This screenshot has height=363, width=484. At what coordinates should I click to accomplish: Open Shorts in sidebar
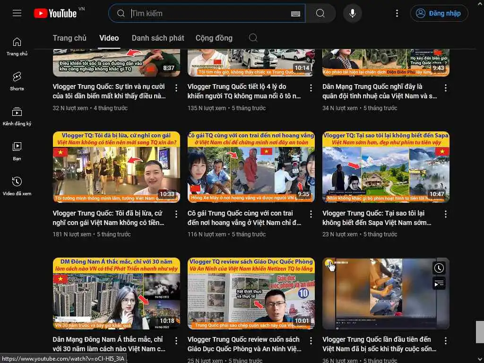tap(17, 81)
